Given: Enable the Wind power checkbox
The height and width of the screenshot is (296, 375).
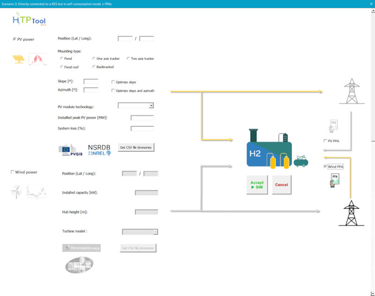Looking at the screenshot, I should pos(13,172).
